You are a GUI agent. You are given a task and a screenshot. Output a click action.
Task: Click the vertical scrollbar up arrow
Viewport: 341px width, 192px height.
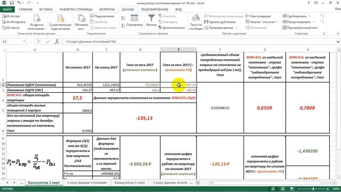339,50
